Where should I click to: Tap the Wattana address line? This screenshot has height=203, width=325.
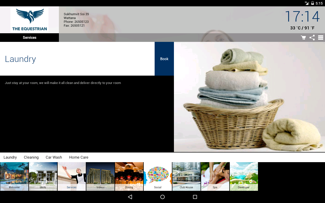[x=70, y=18]
